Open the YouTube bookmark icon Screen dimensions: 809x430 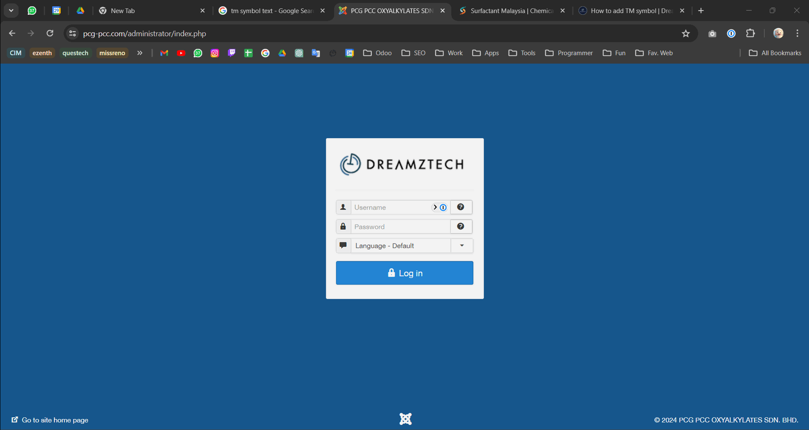pos(181,53)
